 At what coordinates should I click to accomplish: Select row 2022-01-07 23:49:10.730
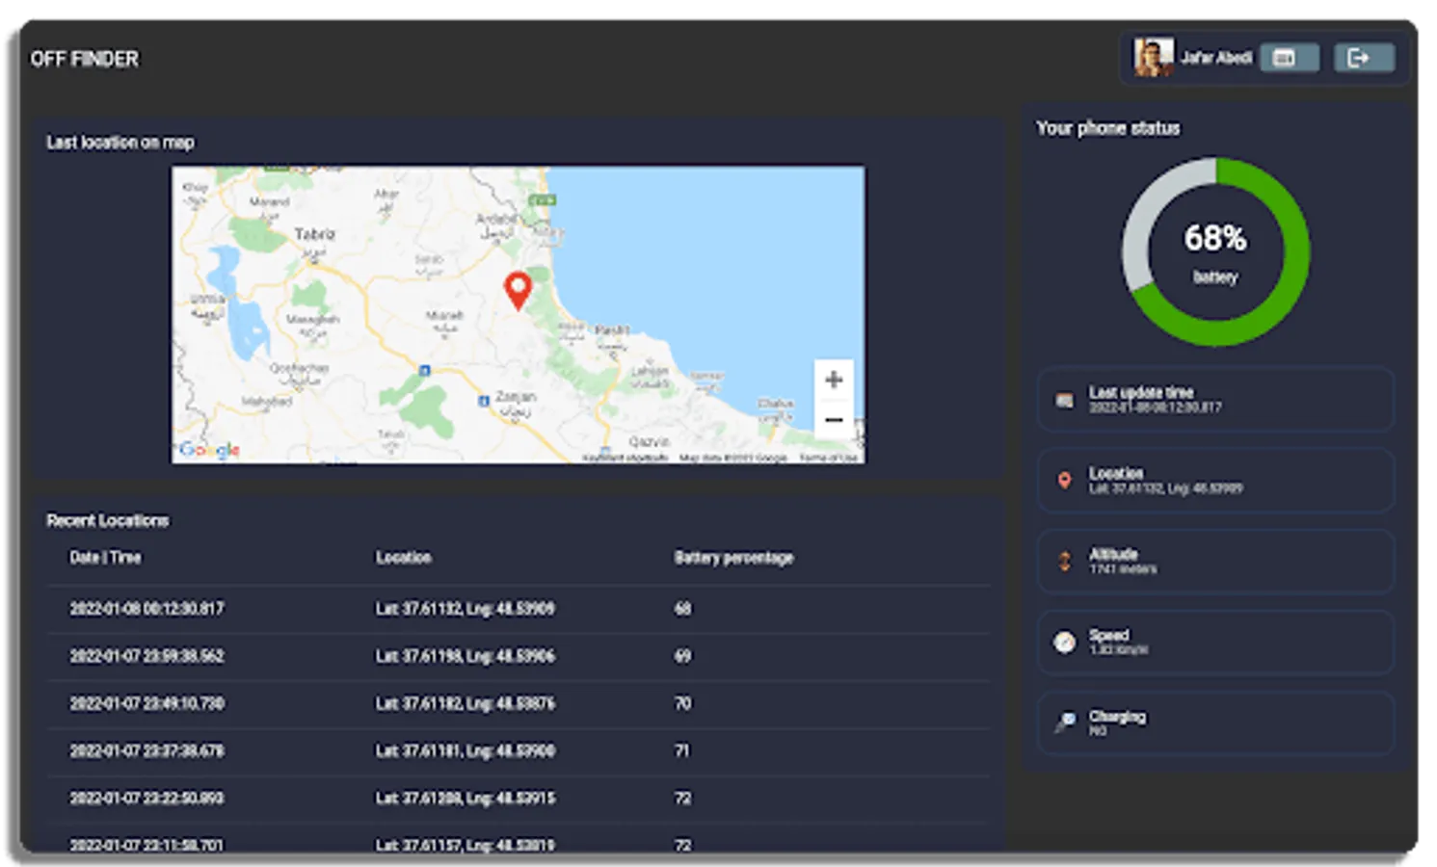(x=519, y=703)
